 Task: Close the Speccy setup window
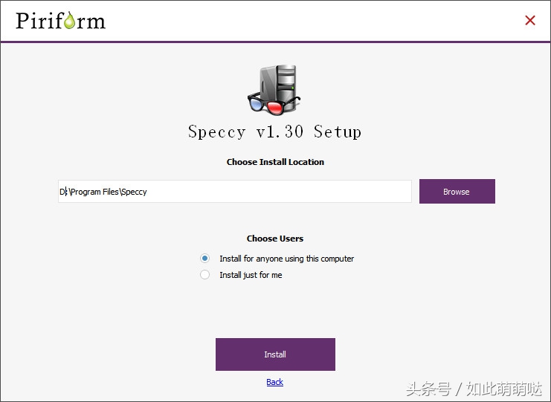530,20
